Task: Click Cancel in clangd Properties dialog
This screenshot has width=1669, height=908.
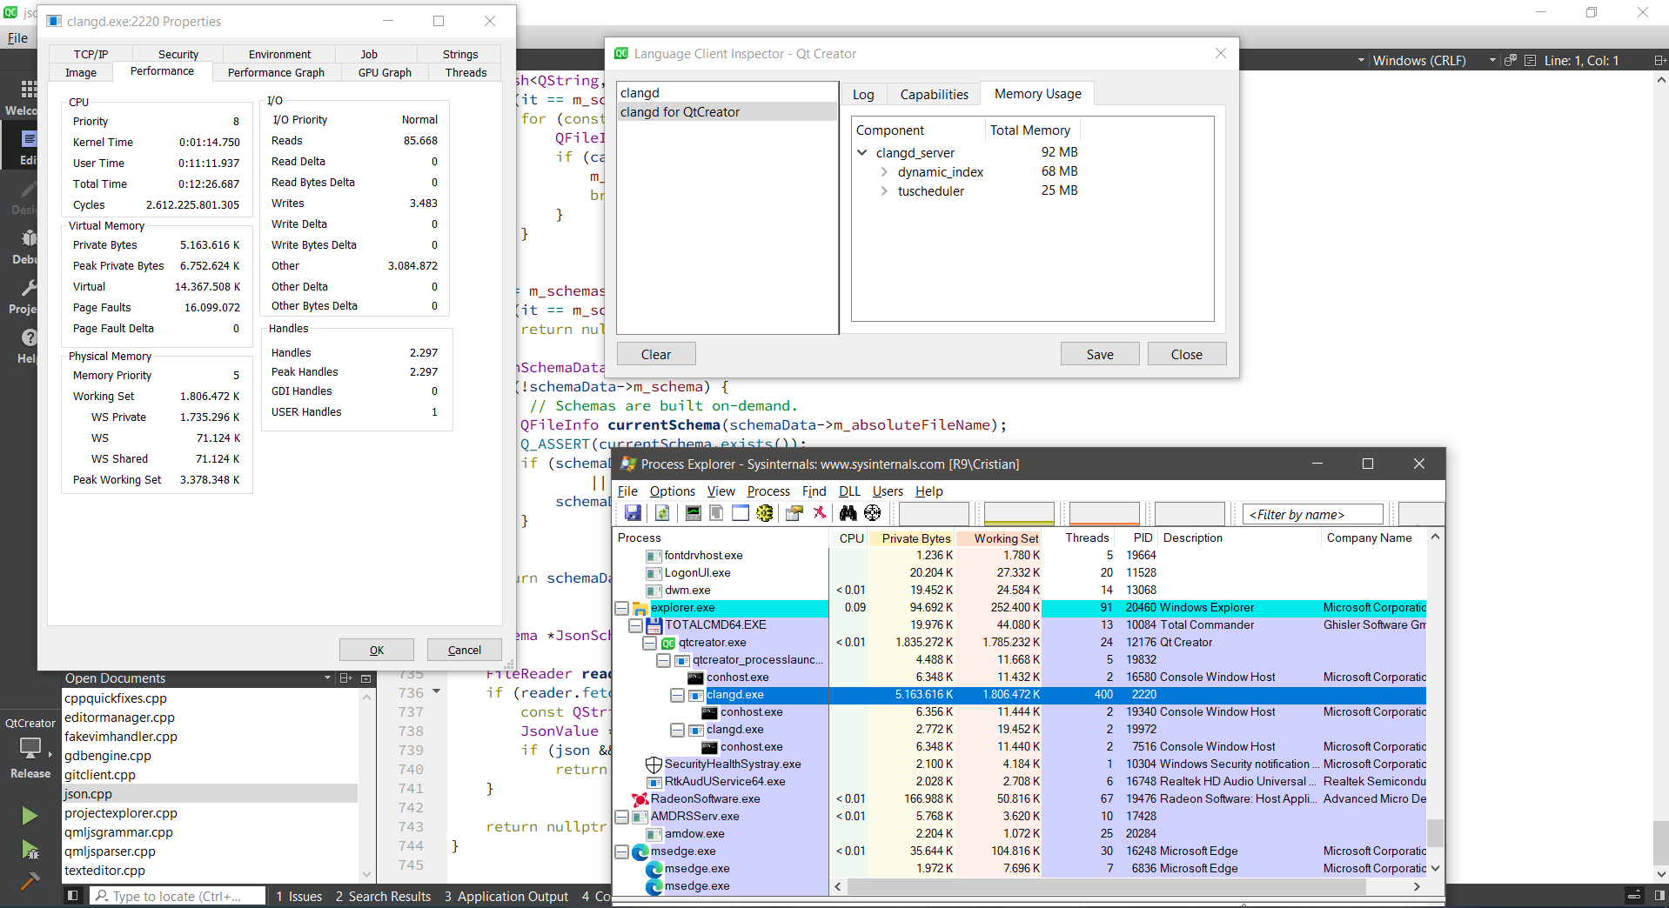Action: point(465,650)
